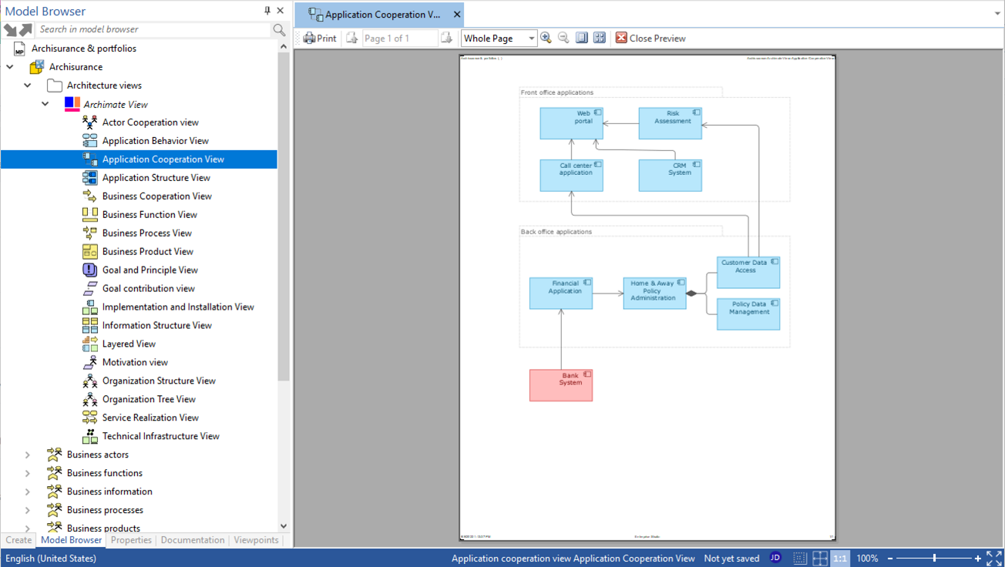
Task: Toggle the grid display in status bar
Action: pyautogui.click(x=800, y=559)
